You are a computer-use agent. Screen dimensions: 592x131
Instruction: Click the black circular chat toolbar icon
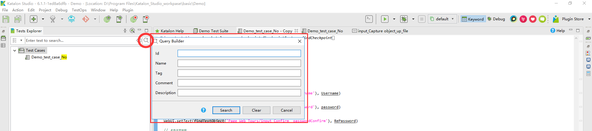point(514,19)
